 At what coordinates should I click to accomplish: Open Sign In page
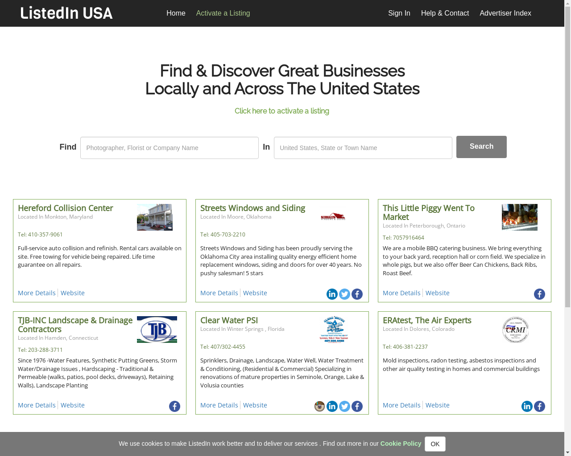399,13
